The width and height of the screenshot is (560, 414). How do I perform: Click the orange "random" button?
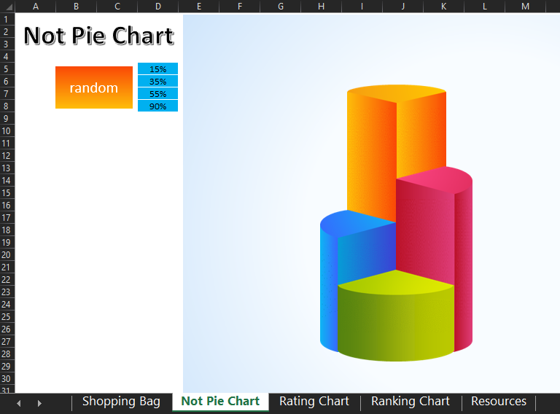coord(93,87)
